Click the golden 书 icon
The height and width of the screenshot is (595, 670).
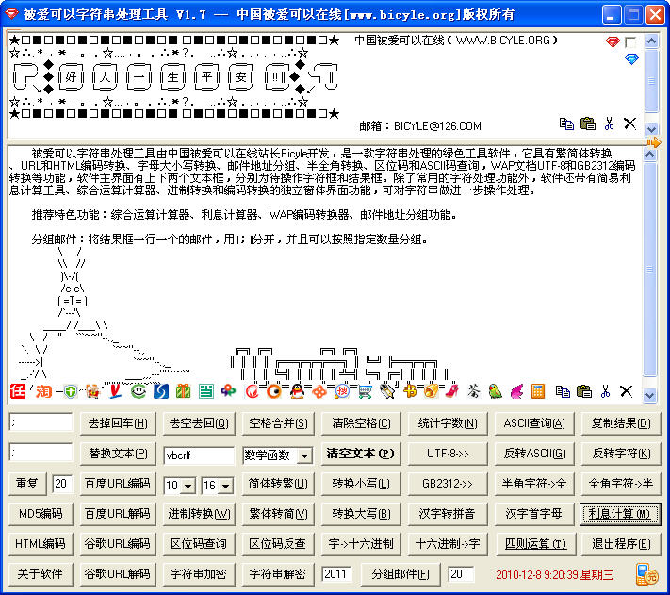[x=409, y=391]
